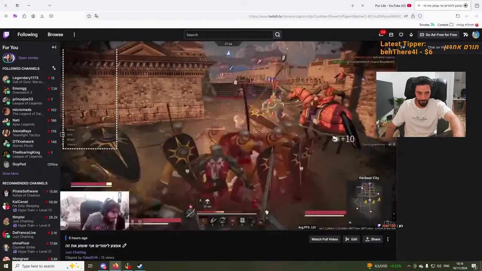The height and width of the screenshot is (271, 482).
Task: Click the Windows Start button
Action: (x=6, y=266)
